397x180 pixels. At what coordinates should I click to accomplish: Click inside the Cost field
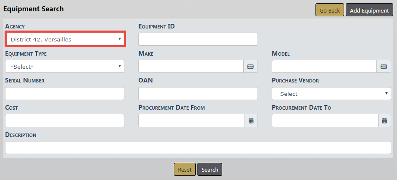tap(65, 121)
